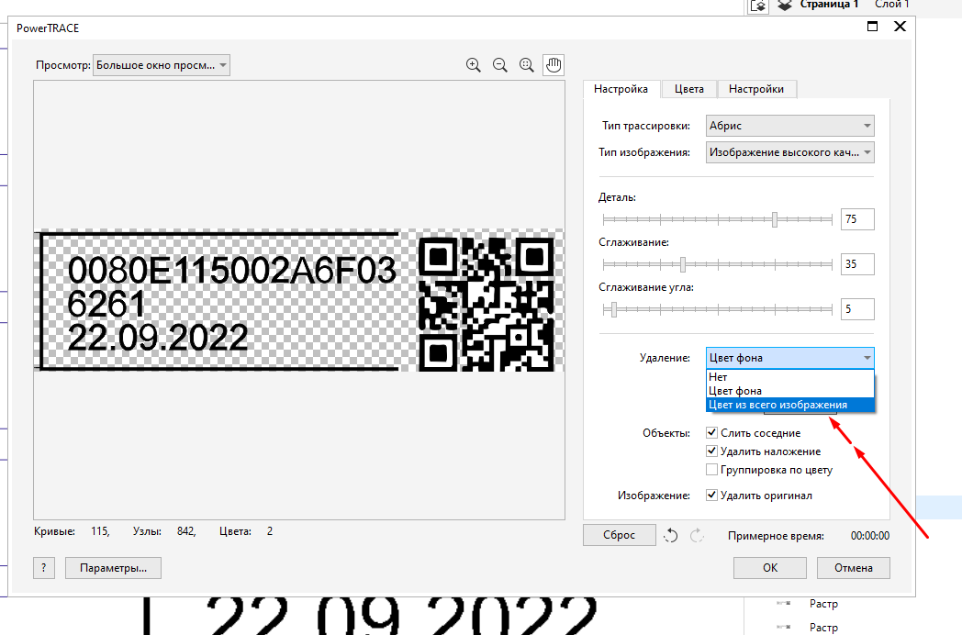Screen dimensions: 962x635
Task: Open Тип трассировки dropdown (Абрис)
Action: point(790,126)
